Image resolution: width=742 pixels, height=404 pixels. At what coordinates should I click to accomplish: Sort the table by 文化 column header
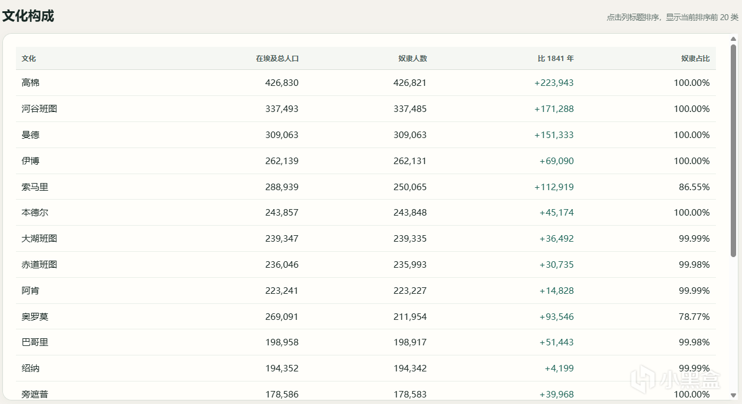[29, 59]
